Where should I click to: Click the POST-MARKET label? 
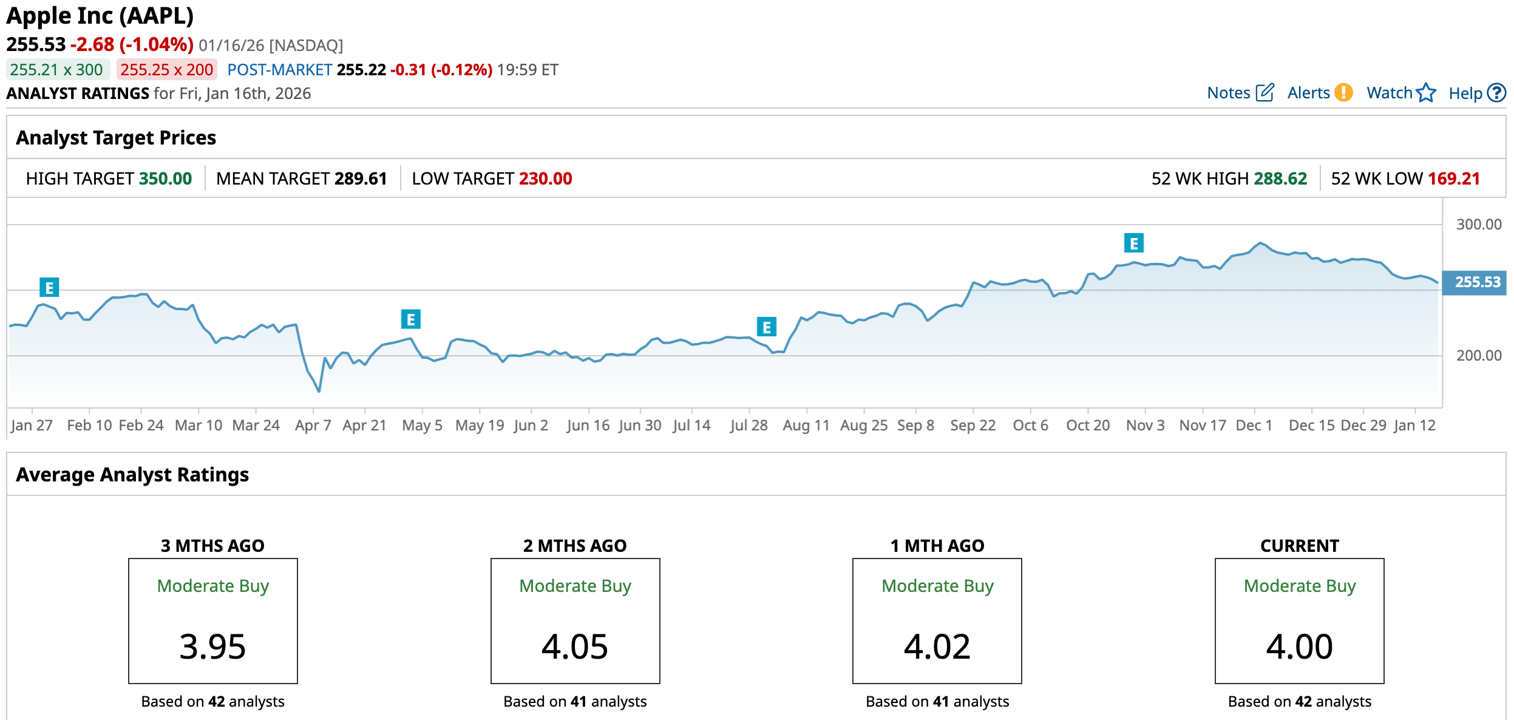pyautogui.click(x=279, y=70)
